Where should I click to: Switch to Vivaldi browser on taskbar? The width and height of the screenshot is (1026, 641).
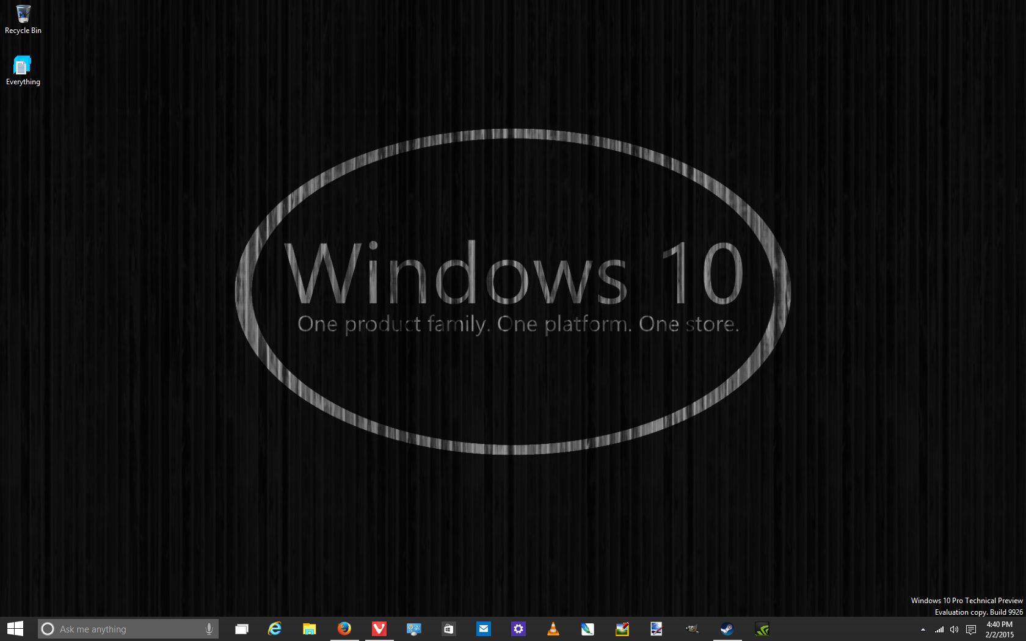(379, 629)
